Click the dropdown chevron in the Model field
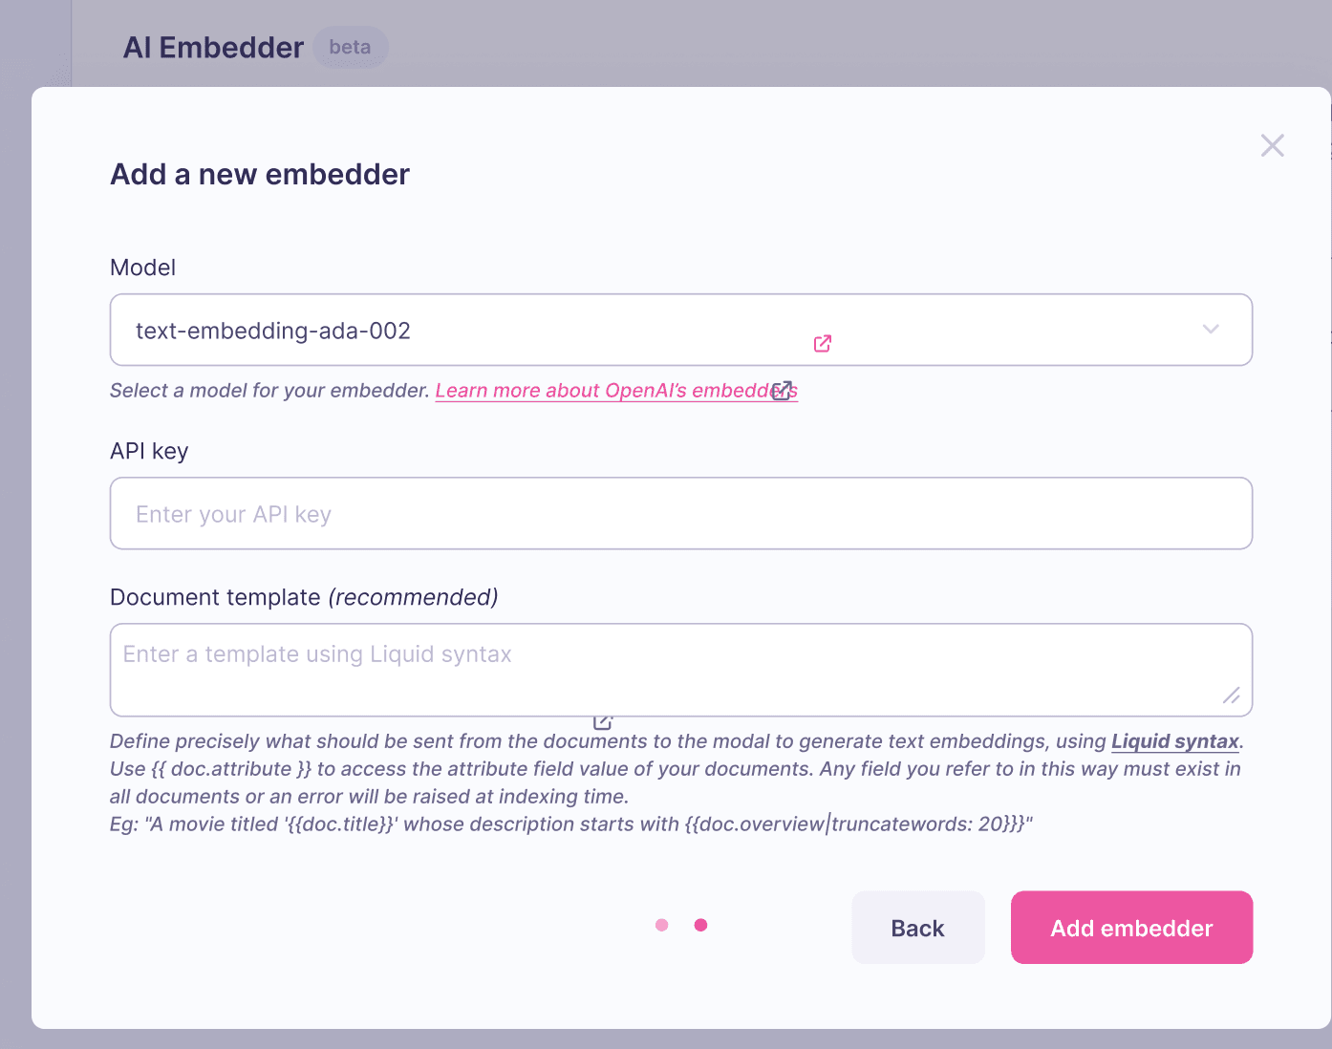This screenshot has width=1332, height=1049. 1211,329
